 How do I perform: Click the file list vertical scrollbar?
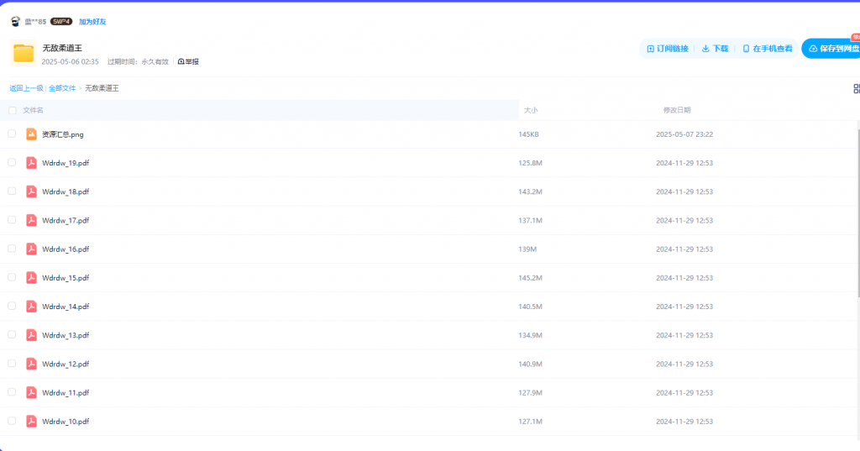click(857, 214)
